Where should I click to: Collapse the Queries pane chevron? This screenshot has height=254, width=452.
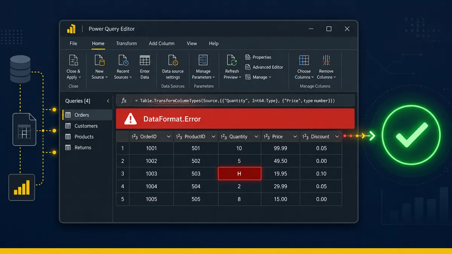108,101
